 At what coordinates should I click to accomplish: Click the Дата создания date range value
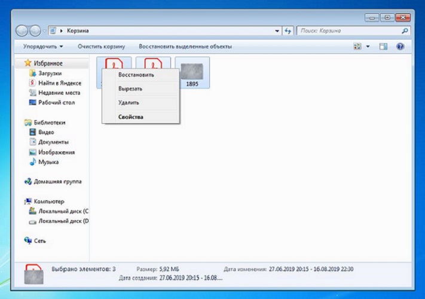tap(191, 278)
